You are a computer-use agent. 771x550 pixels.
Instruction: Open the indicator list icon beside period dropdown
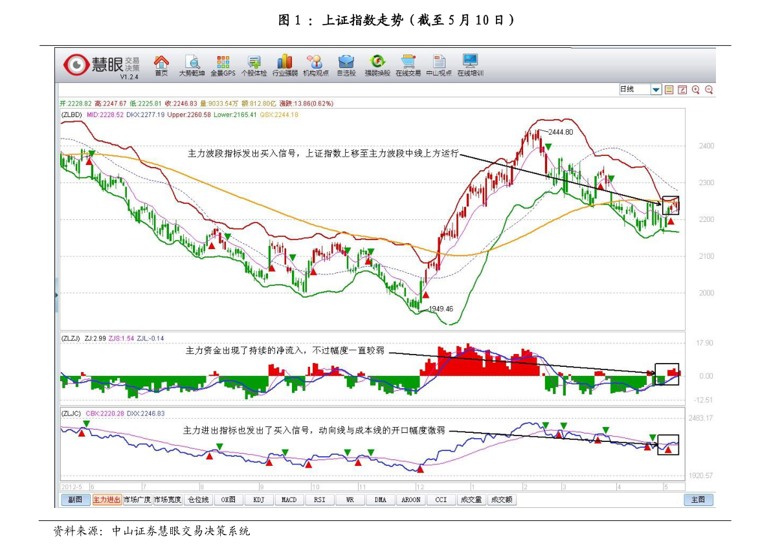(x=669, y=89)
